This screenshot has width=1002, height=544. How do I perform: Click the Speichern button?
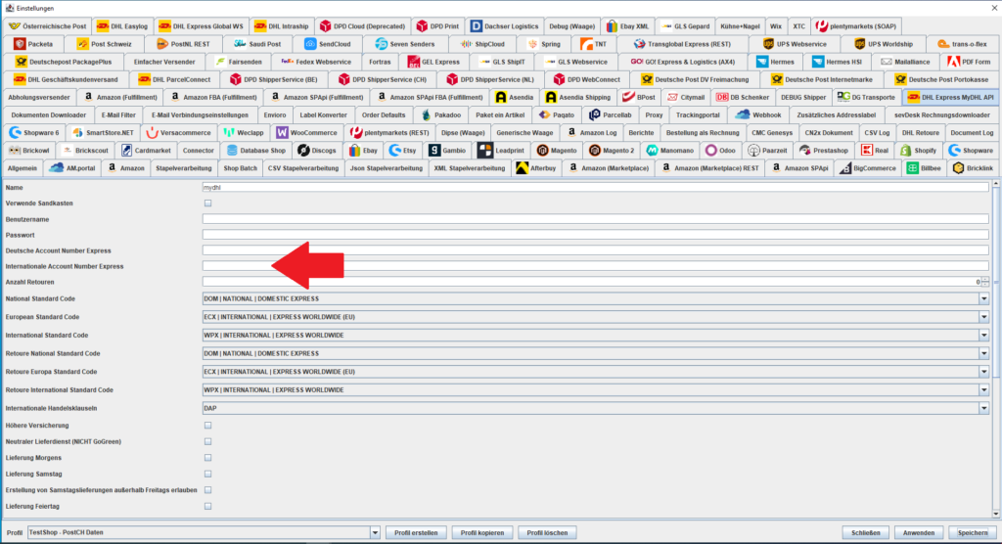pos(973,532)
